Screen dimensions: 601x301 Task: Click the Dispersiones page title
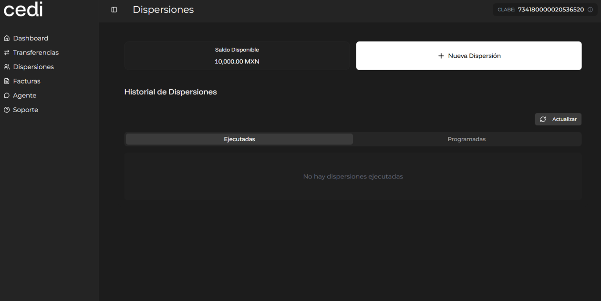pos(163,10)
